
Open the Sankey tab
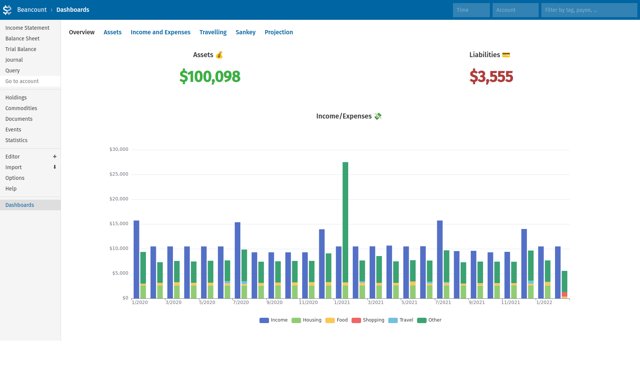[245, 32]
